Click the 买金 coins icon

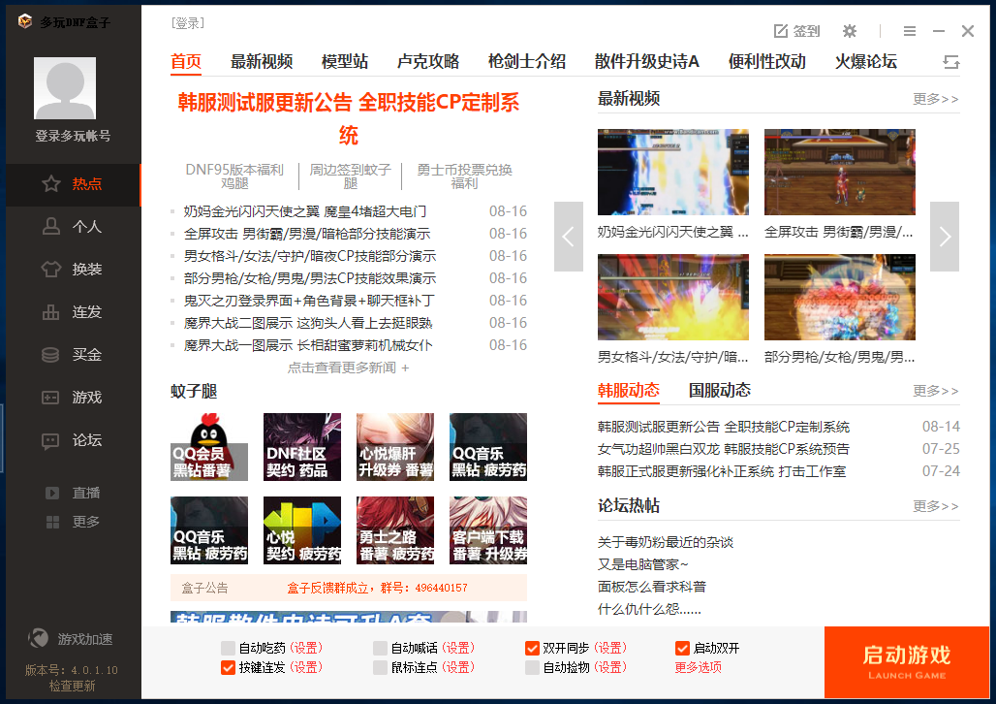tap(50, 355)
